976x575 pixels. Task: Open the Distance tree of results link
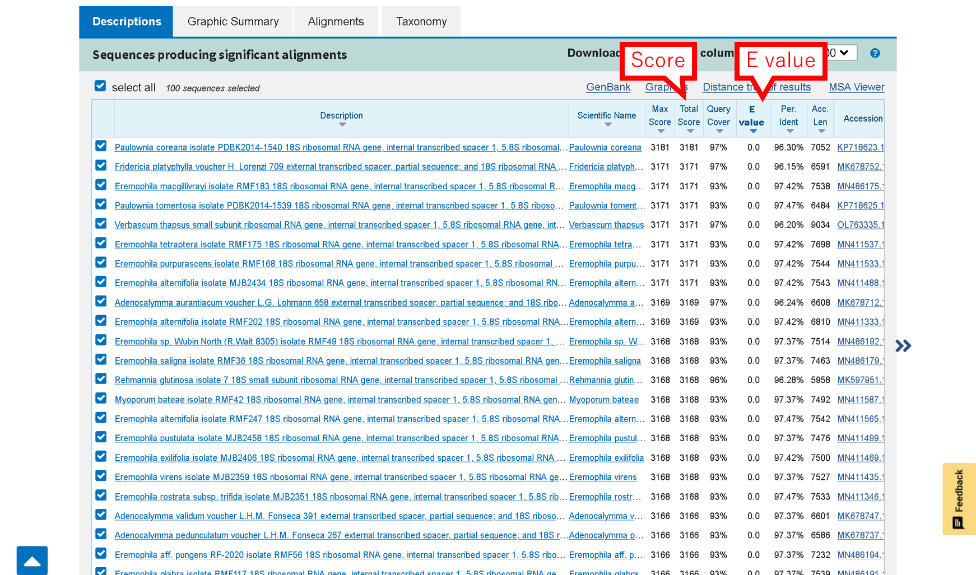[756, 87]
